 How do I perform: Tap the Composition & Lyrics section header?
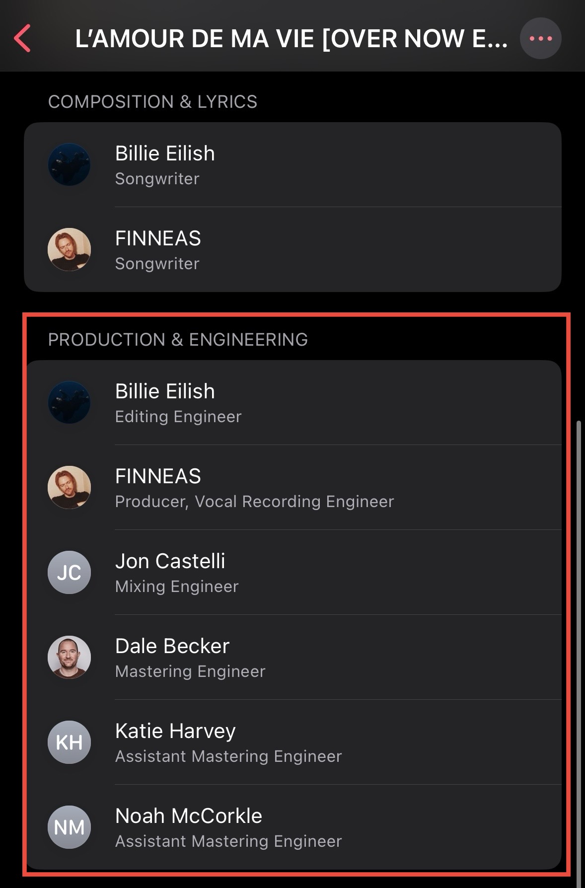tap(152, 102)
